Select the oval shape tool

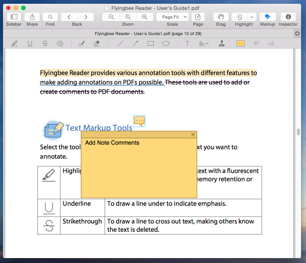tap(166, 43)
